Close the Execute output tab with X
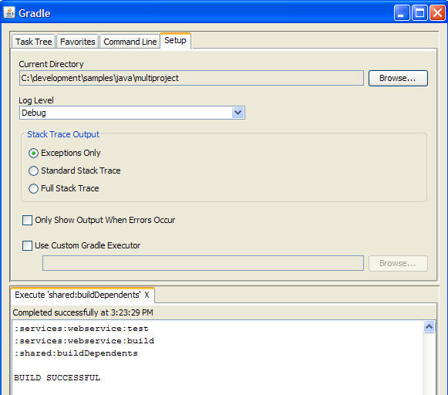 (147, 295)
